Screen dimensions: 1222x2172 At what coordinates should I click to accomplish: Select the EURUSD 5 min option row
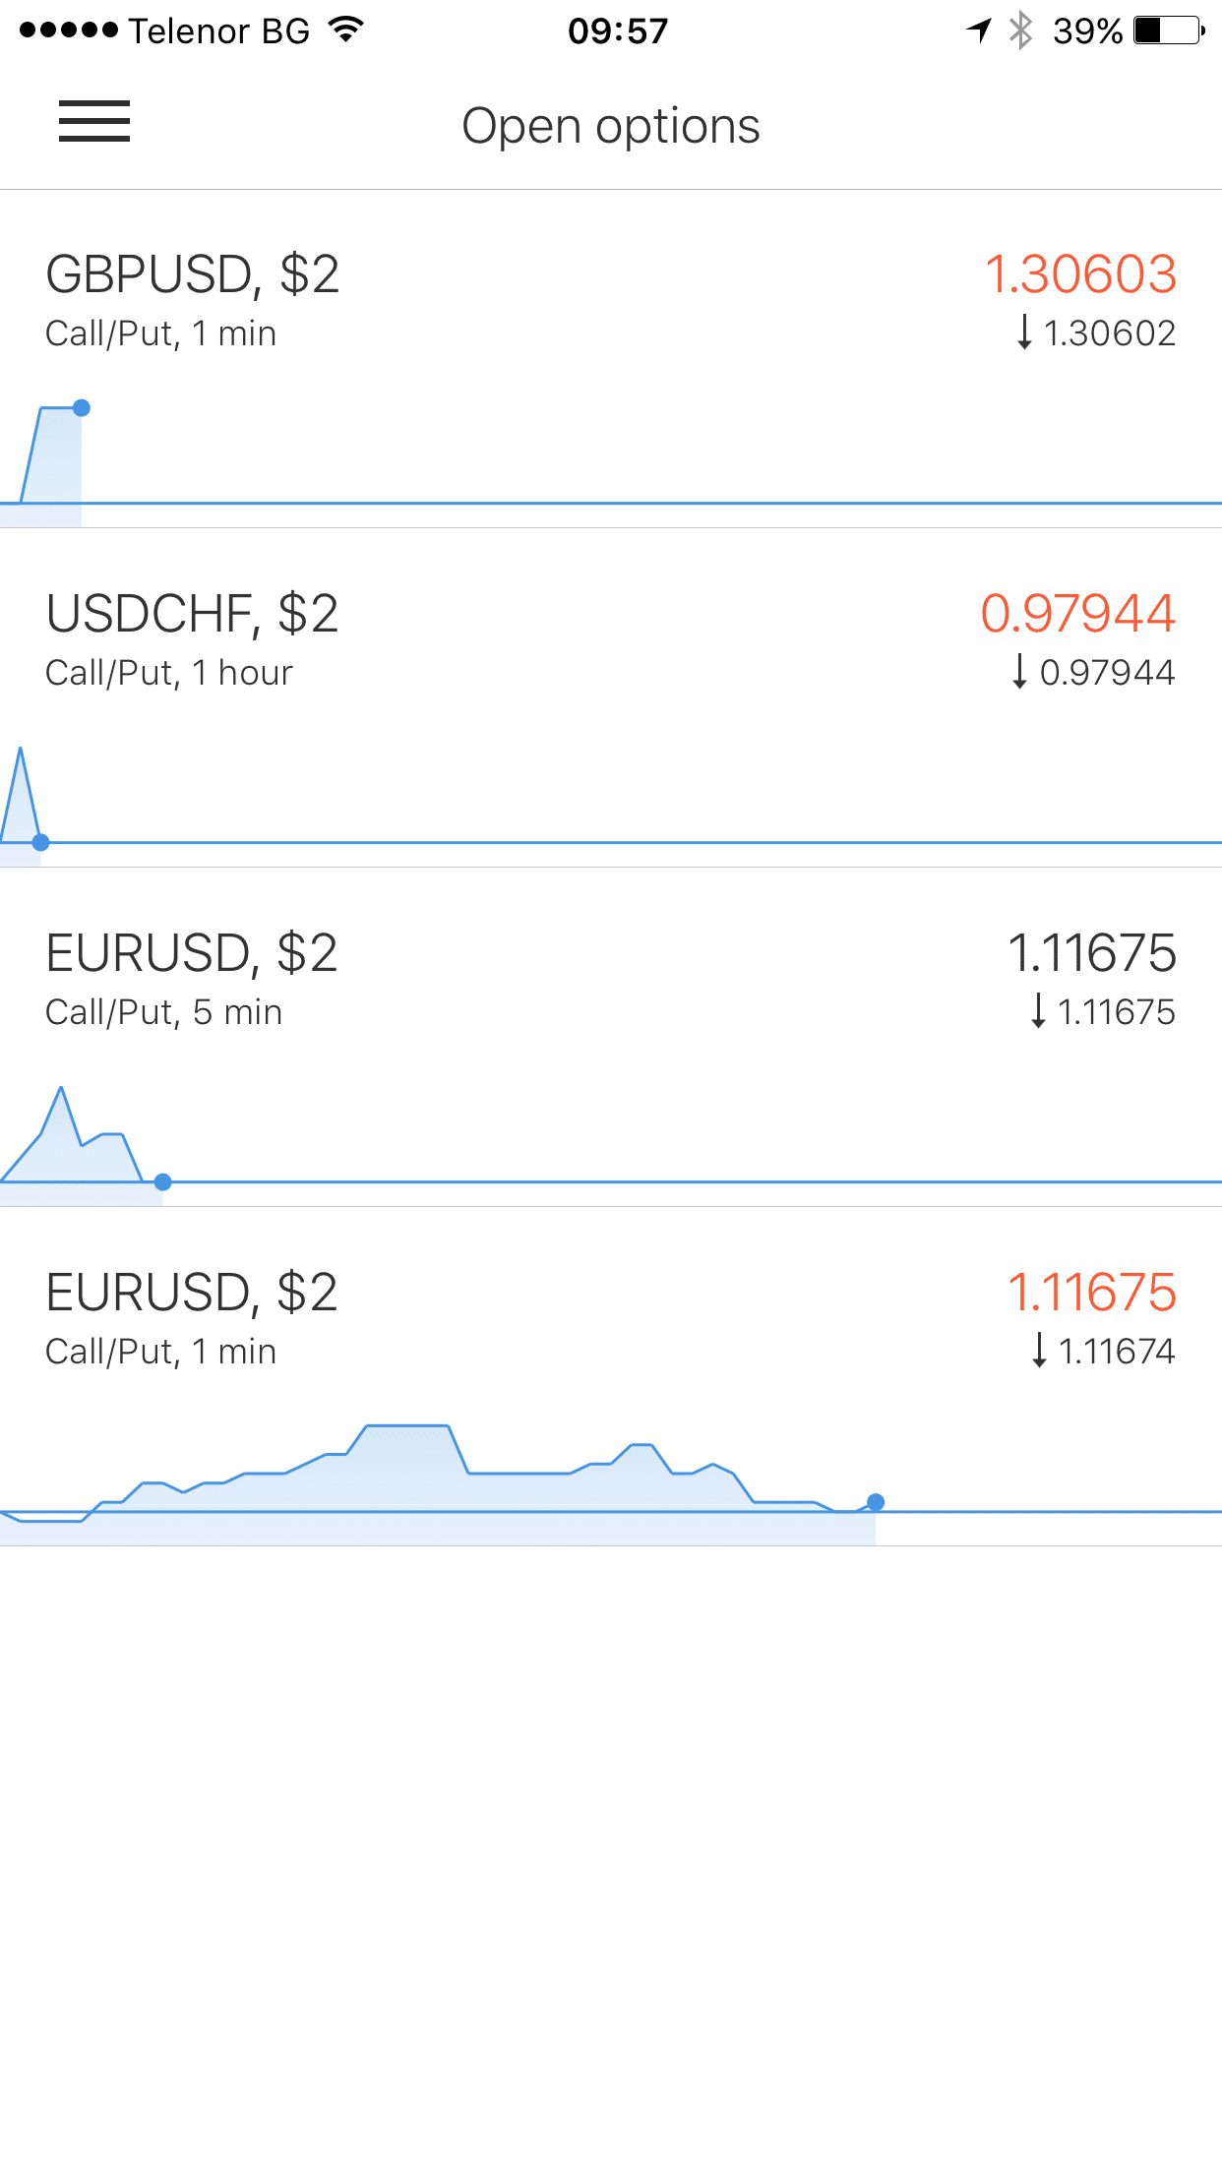193,953
